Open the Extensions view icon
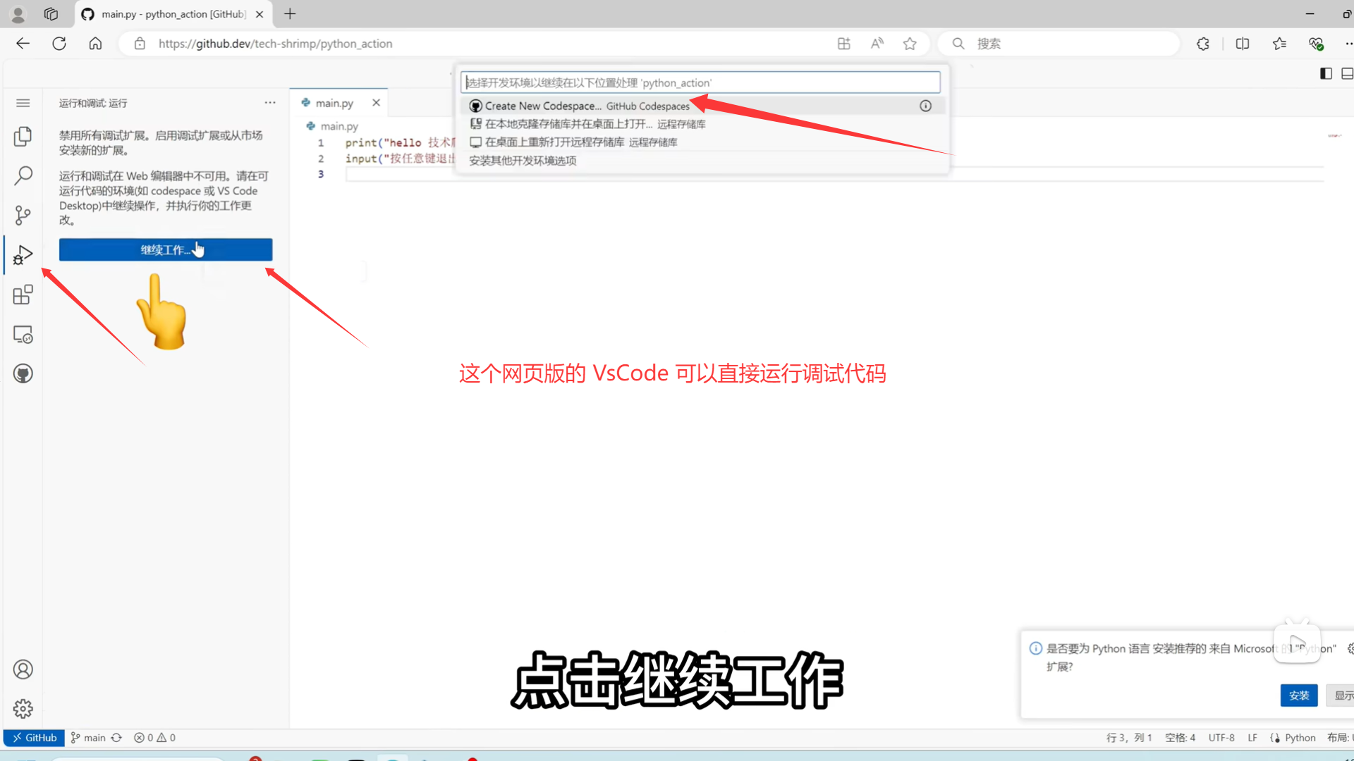The width and height of the screenshot is (1354, 761). tap(23, 295)
